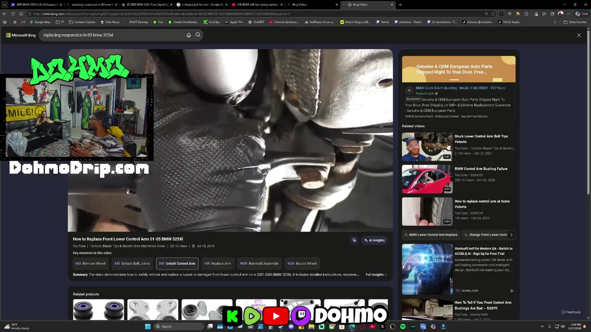Image resolution: width=591 pixels, height=332 pixels.
Task: Open Content Creation bookmark folder
Action: (82, 22)
